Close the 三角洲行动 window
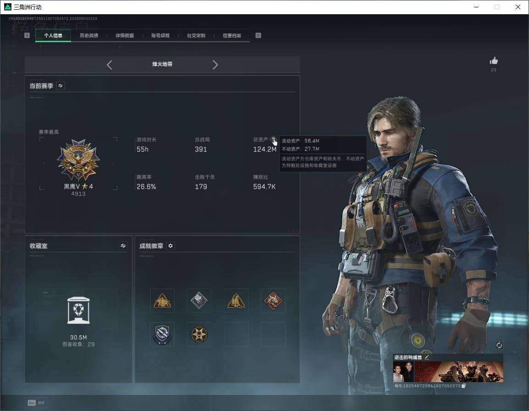The width and height of the screenshot is (529, 411). (x=518, y=7)
